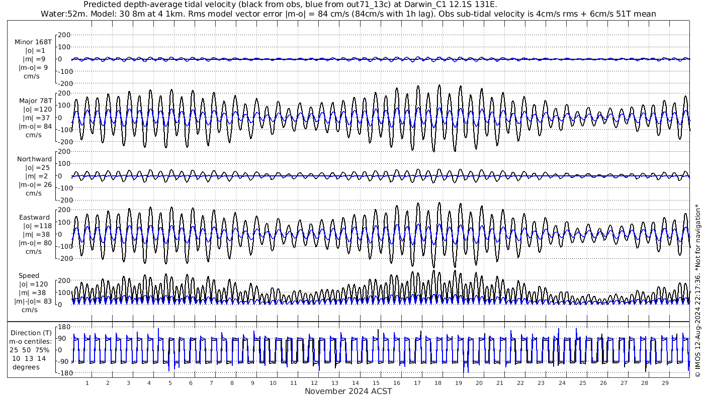Click day '19' tick on the date axis
Viewport: 704px width, 402px height.
[459, 383]
